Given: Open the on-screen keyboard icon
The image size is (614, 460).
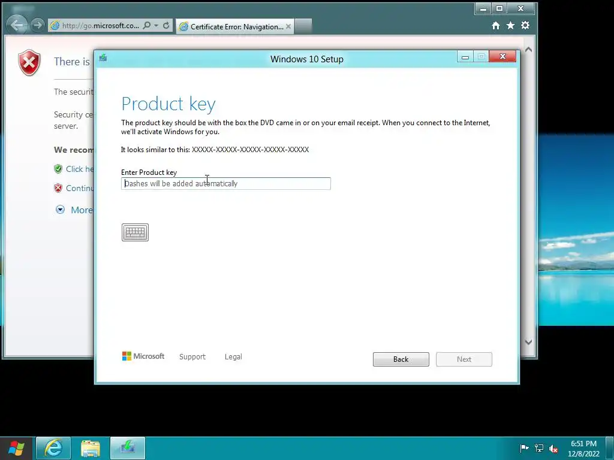Looking at the screenshot, I should pyautogui.click(x=135, y=232).
